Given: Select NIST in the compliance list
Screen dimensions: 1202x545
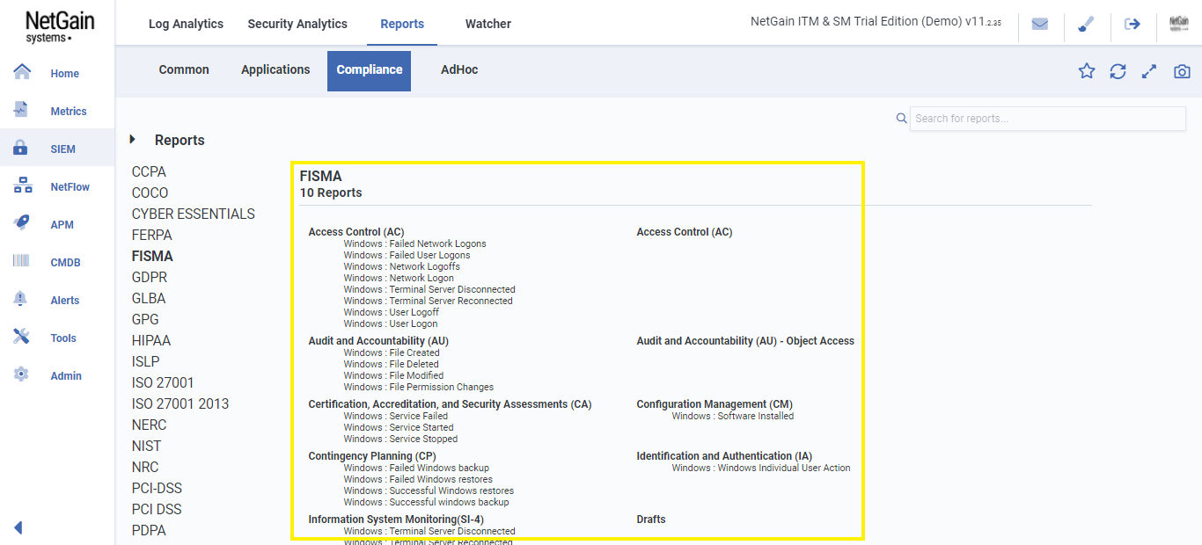Looking at the screenshot, I should click(147, 446).
